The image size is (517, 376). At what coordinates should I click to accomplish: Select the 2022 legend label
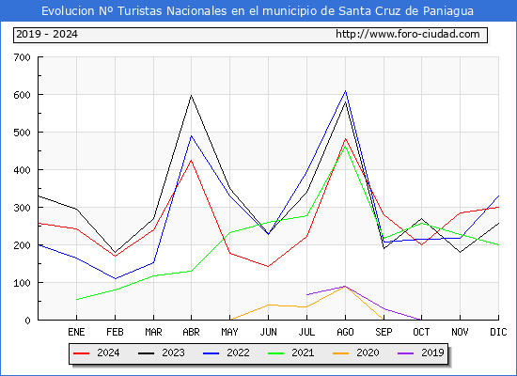click(x=238, y=352)
